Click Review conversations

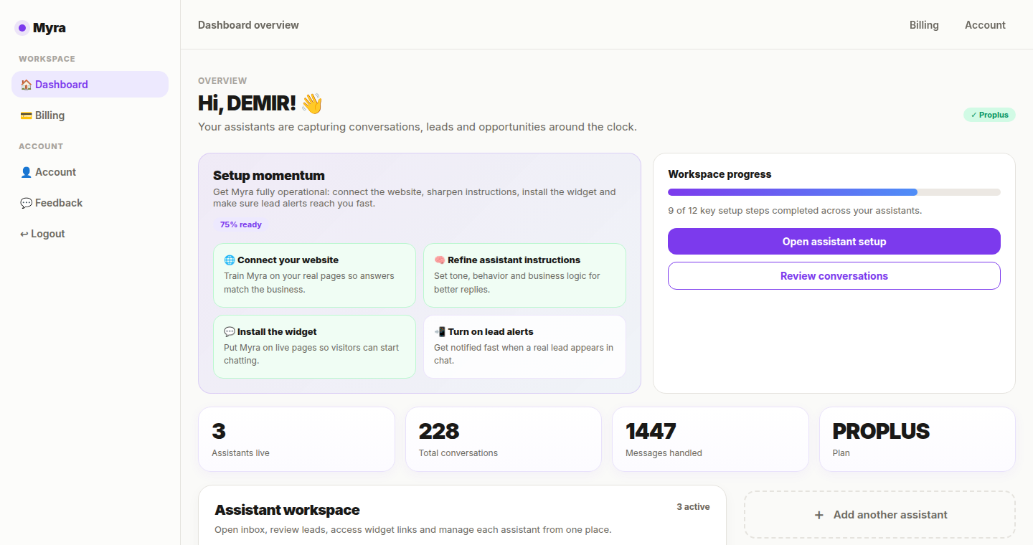(834, 275)
